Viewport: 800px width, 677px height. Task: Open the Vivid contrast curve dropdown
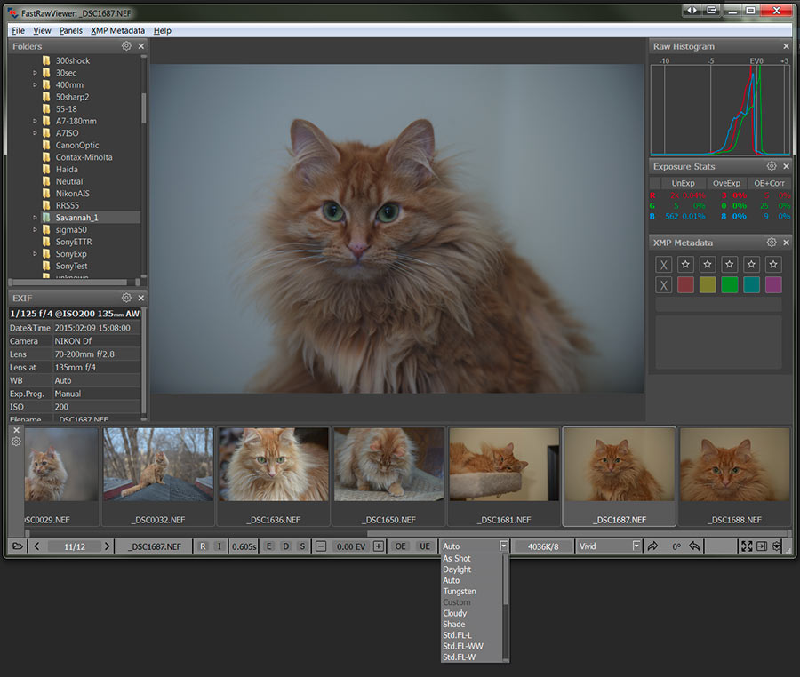(x=636, y=546)
